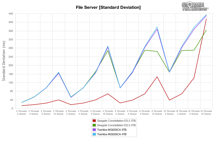This screenshot has width=213, height=143.
Task: Click the 4 Threads 8 Queue axis label
Action: [95, 113]
